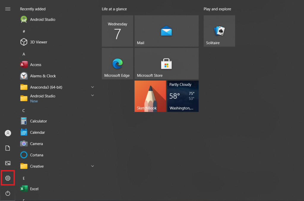The width and height of the screenshot is (304, 201).
Task: Launch Cortana from the app list
Action: coord(37,155)
